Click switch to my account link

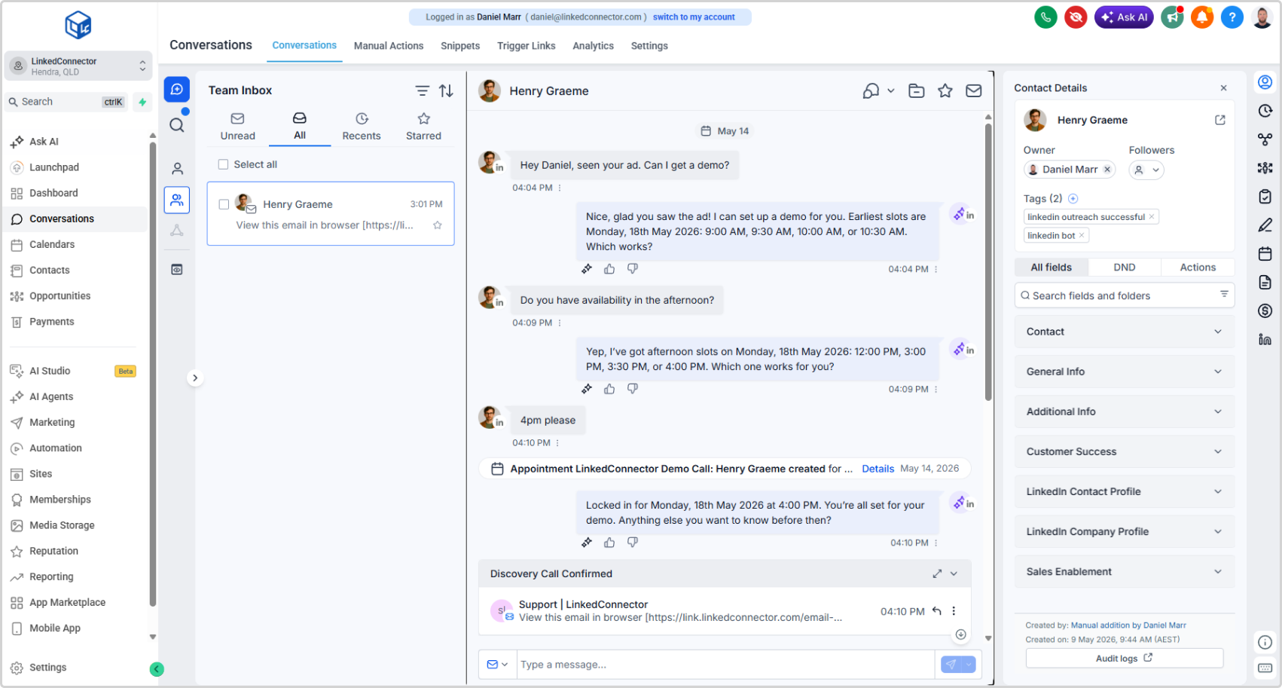point(694,17)
